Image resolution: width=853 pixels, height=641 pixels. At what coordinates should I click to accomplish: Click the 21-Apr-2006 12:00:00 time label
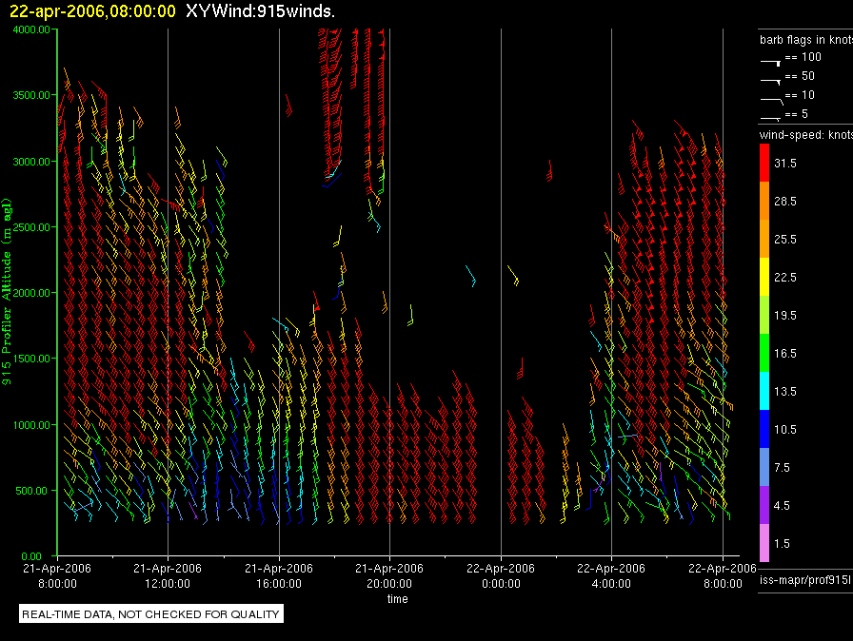168,575
